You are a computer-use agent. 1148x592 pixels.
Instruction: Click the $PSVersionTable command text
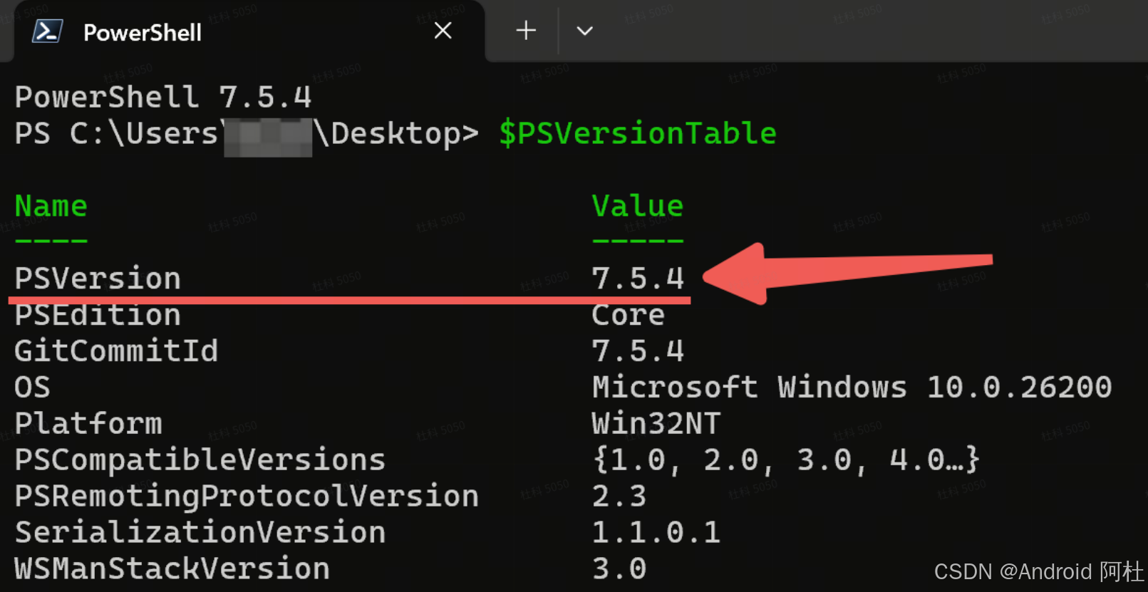[x=636, y=133]
